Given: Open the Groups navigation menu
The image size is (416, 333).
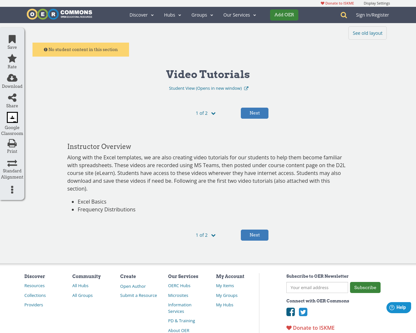Looking at the screenshot, I should [202, 15].
